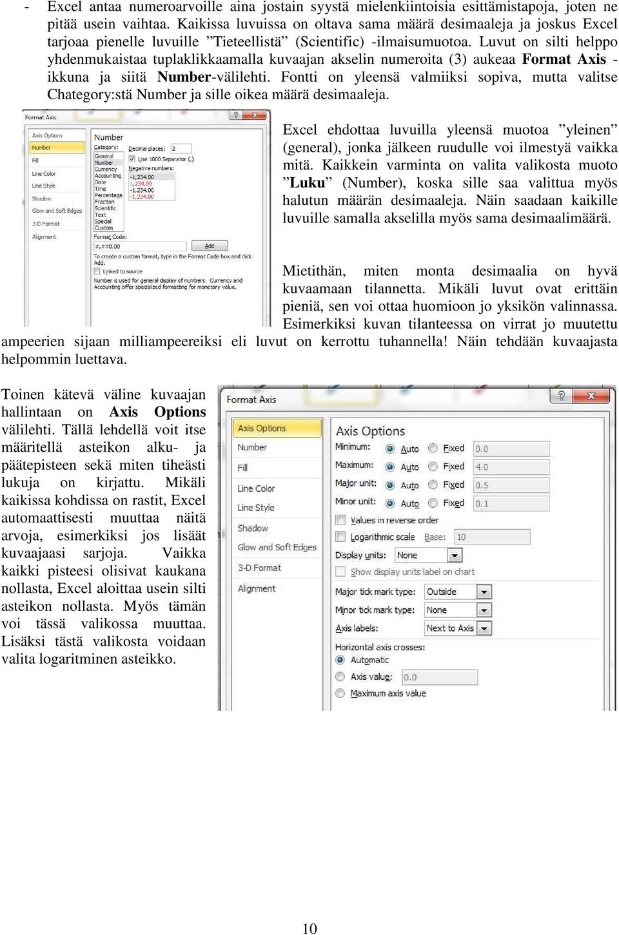
Task: Select Automatic under Horizontal axis crosses
Action: coord(340,660)
